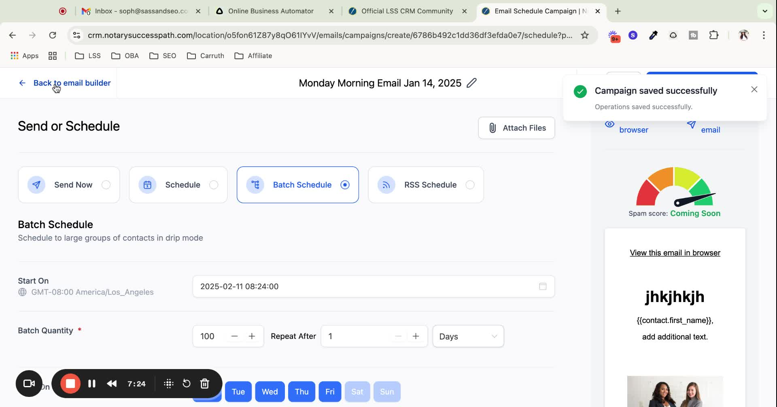Image resolution: width=777 pixels, height=407 pixels.
Task: Decrease Batch Quantity with minus button
Action: [234, 336]
